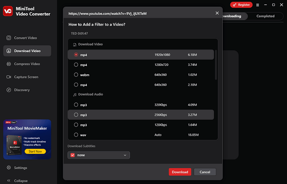This screenshot has height=184, width=287.
Task: Select wav Auto radio option
Action: (76, 135)
